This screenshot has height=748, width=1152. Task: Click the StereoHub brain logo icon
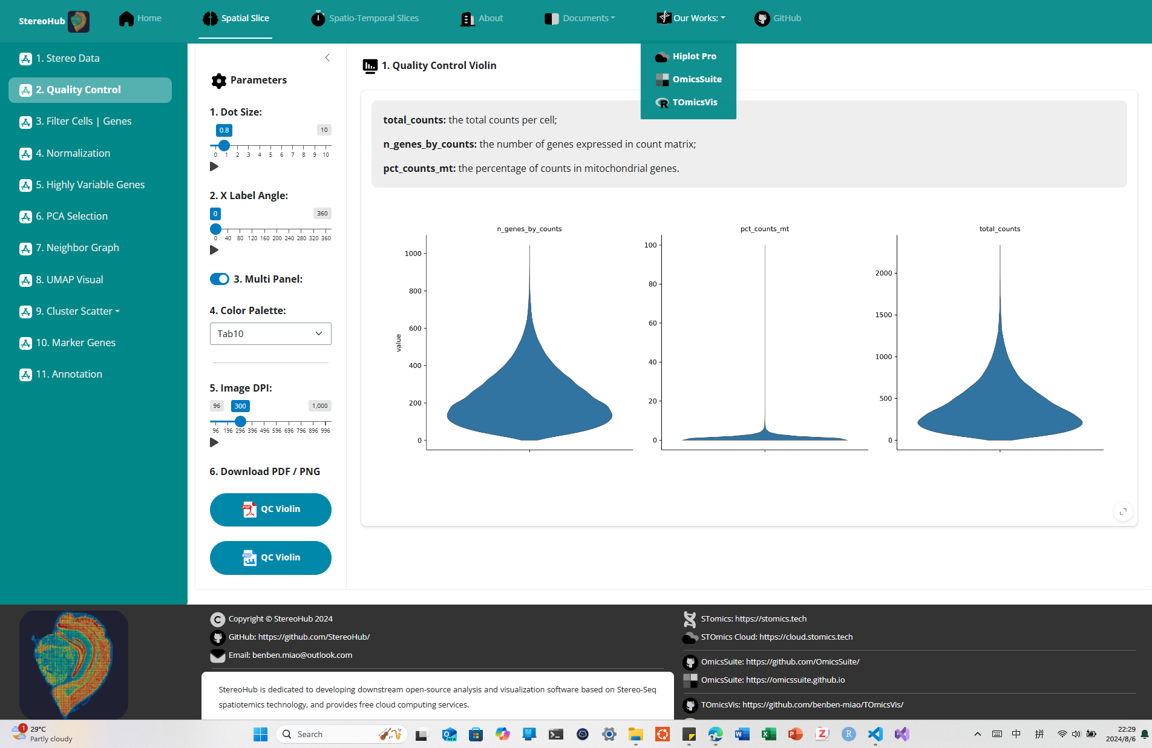click(79, 21)
